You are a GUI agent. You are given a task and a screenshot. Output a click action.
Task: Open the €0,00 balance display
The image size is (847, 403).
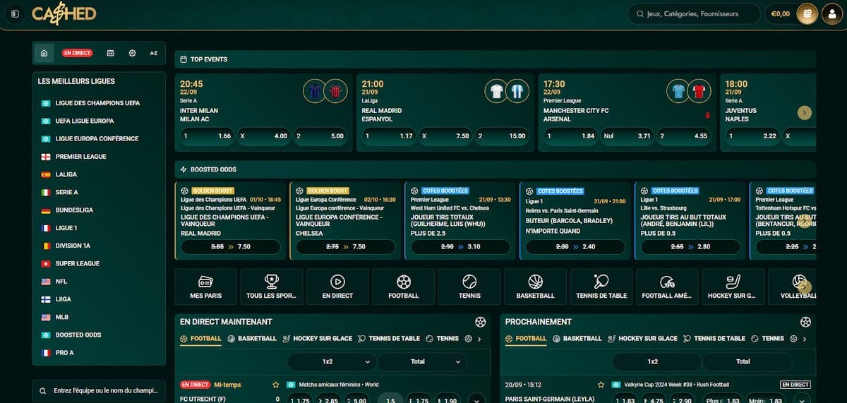click(781, 14)
